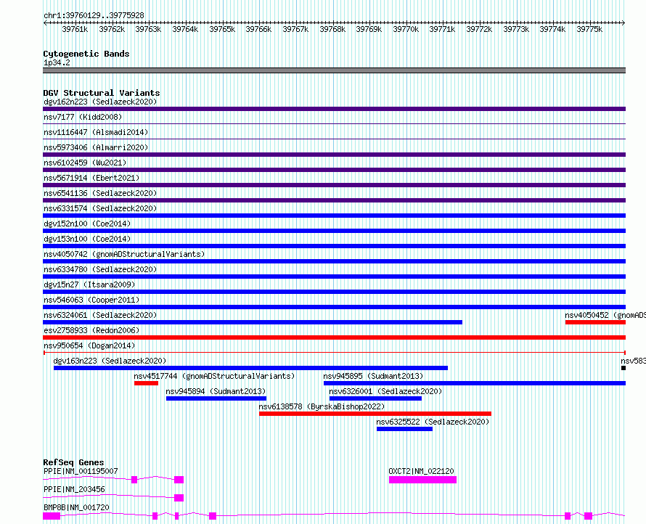
Task: Click the large BMP8B exon block at left
Action: pos(52,516)
